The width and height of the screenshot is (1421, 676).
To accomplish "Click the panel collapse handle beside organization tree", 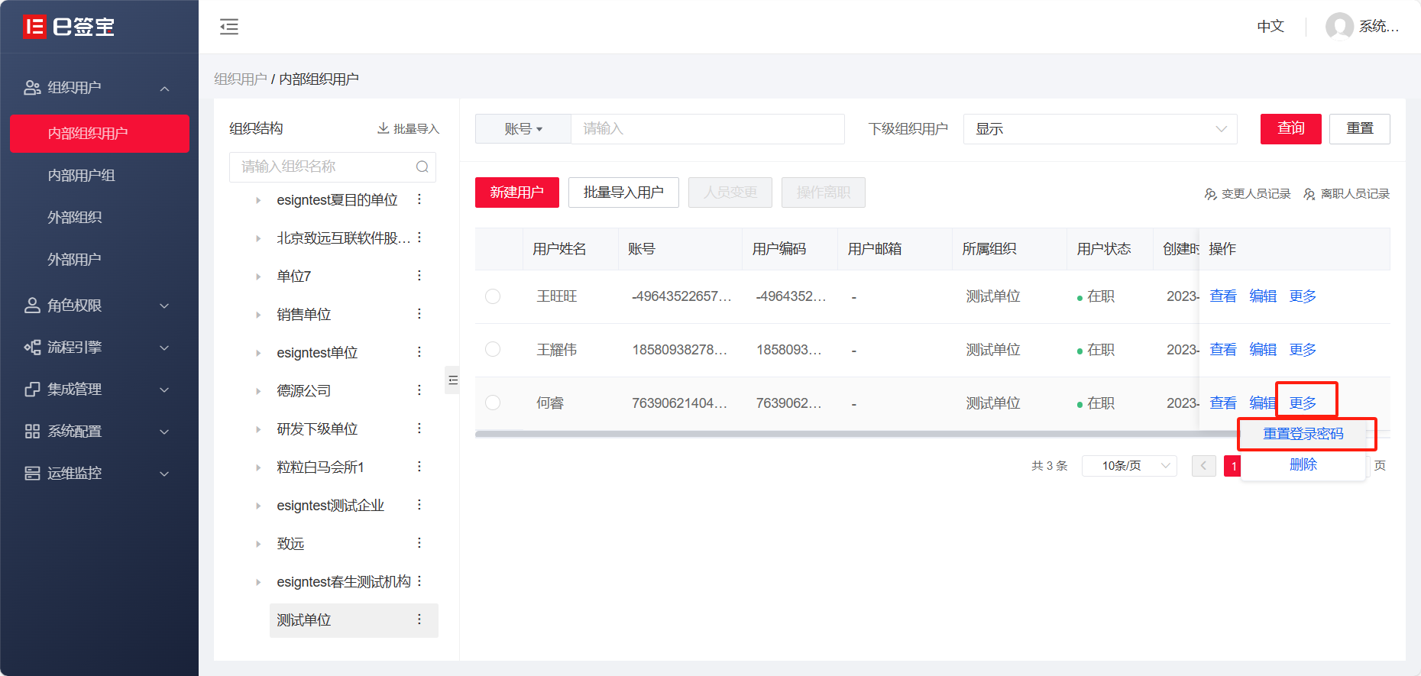I will [x=452, y=380].
